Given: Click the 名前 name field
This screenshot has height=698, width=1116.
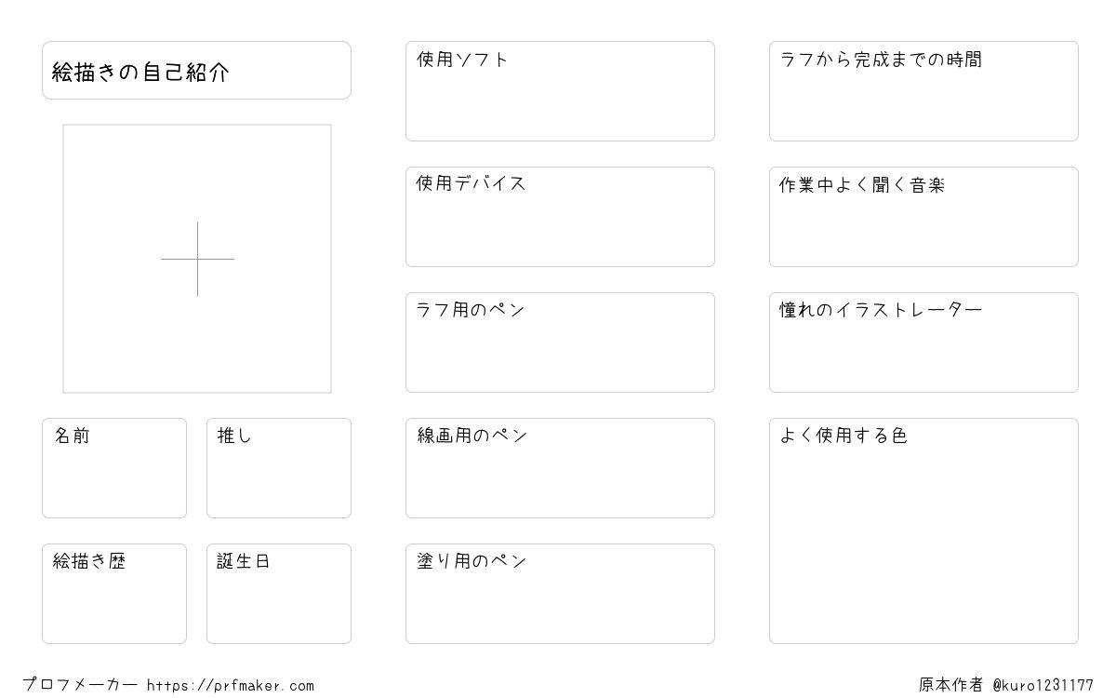Looking at the screenshot, I should [x=114, y=468].
